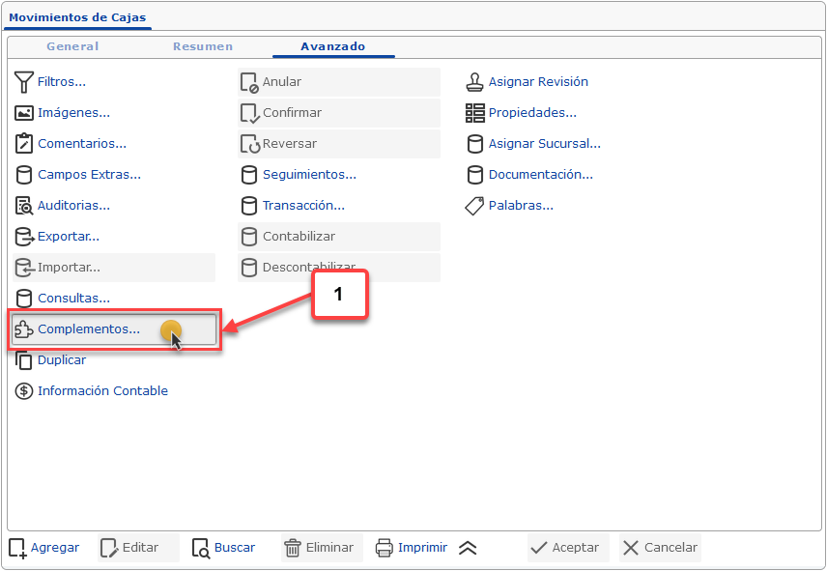Collapse options with the double chevron
827x571 pixels.
click(468, 549)
